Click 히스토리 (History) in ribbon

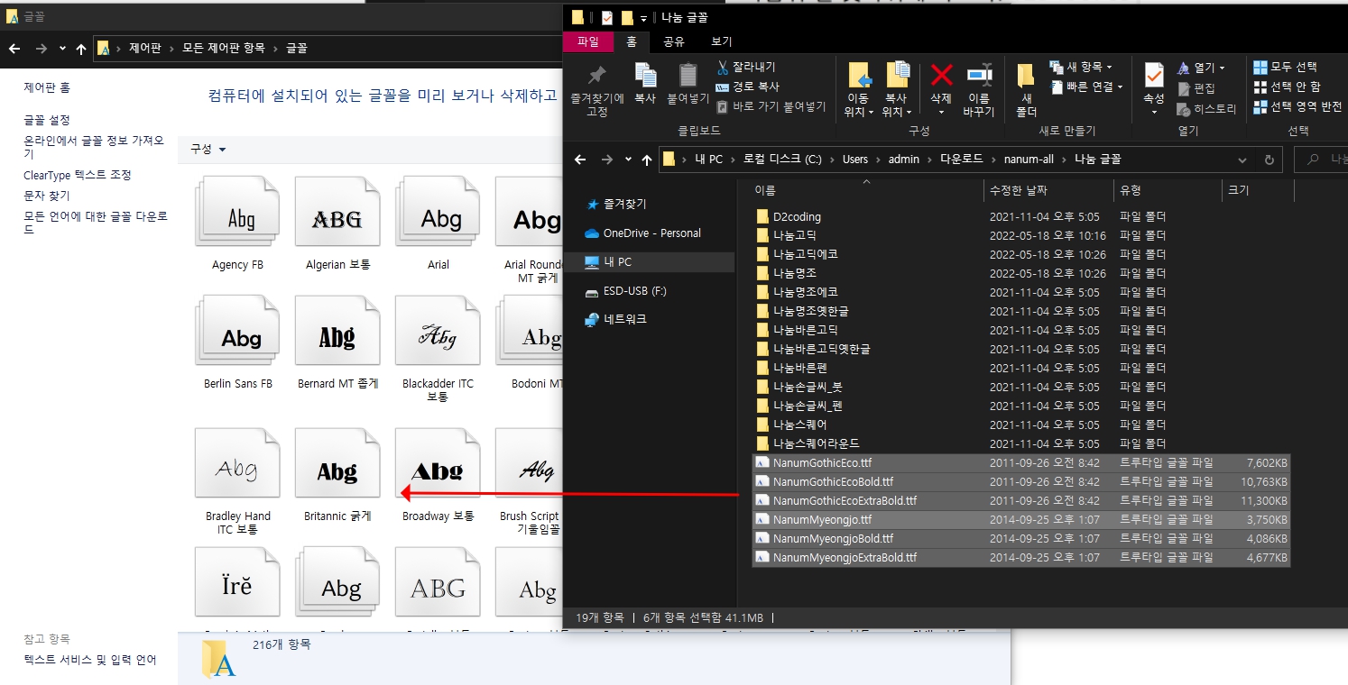click(1206, 109)
